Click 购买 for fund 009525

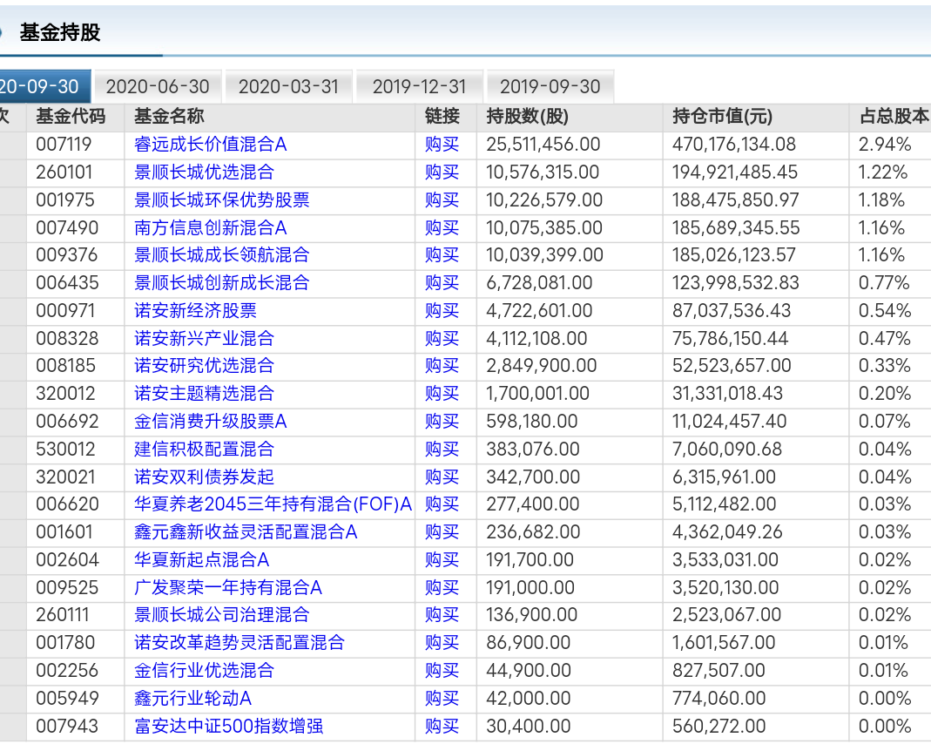click(x=442, y=588)
